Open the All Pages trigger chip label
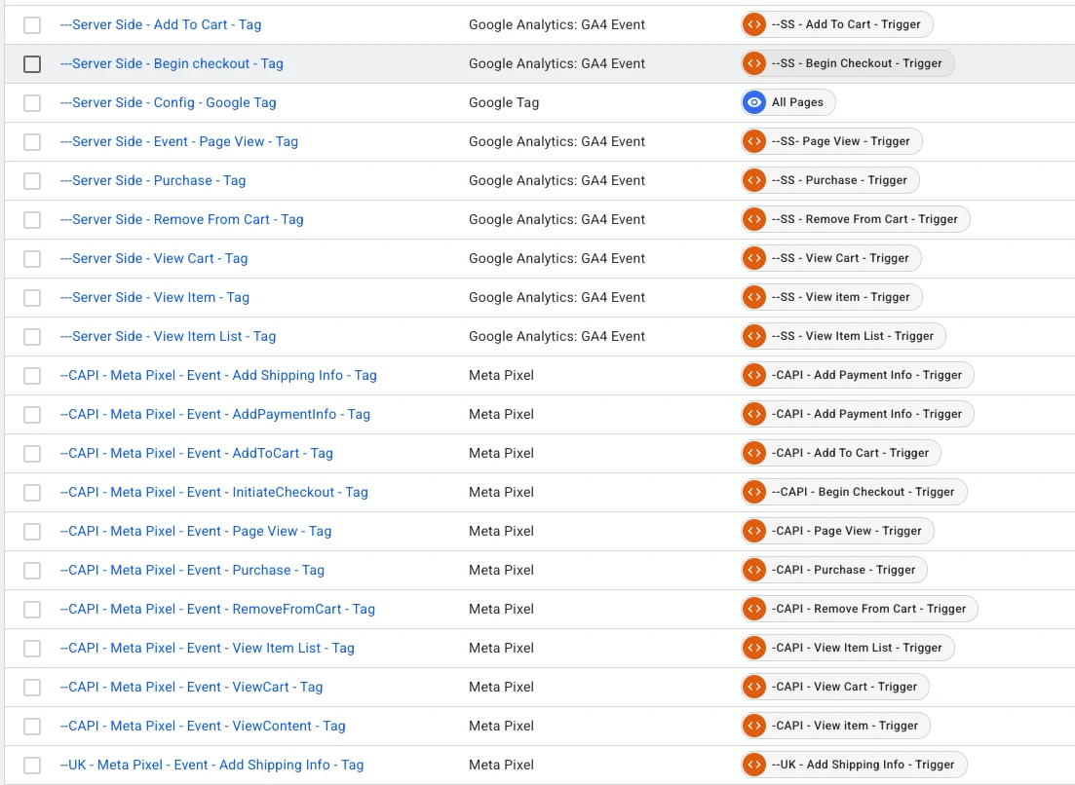1075x785 pixels. point(797,102)
